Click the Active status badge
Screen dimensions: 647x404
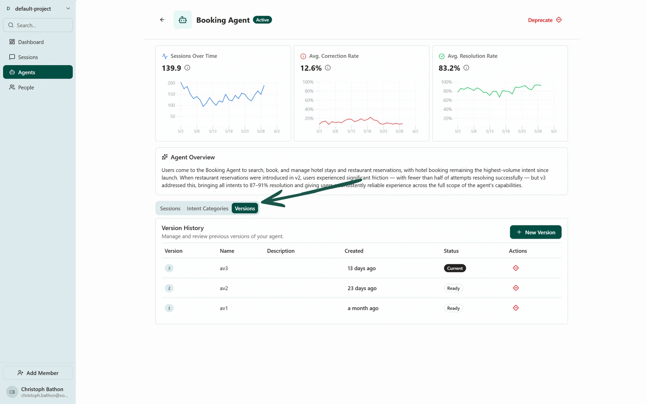(262, 20)
